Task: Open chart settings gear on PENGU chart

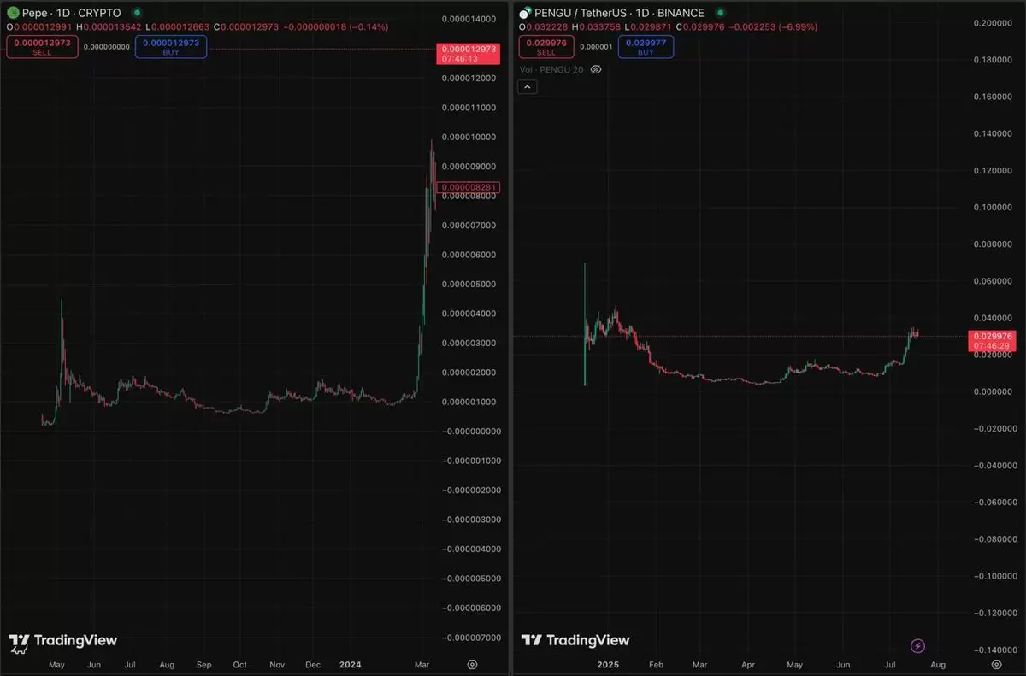Action: pyautogui.click(x=995, y=664)
